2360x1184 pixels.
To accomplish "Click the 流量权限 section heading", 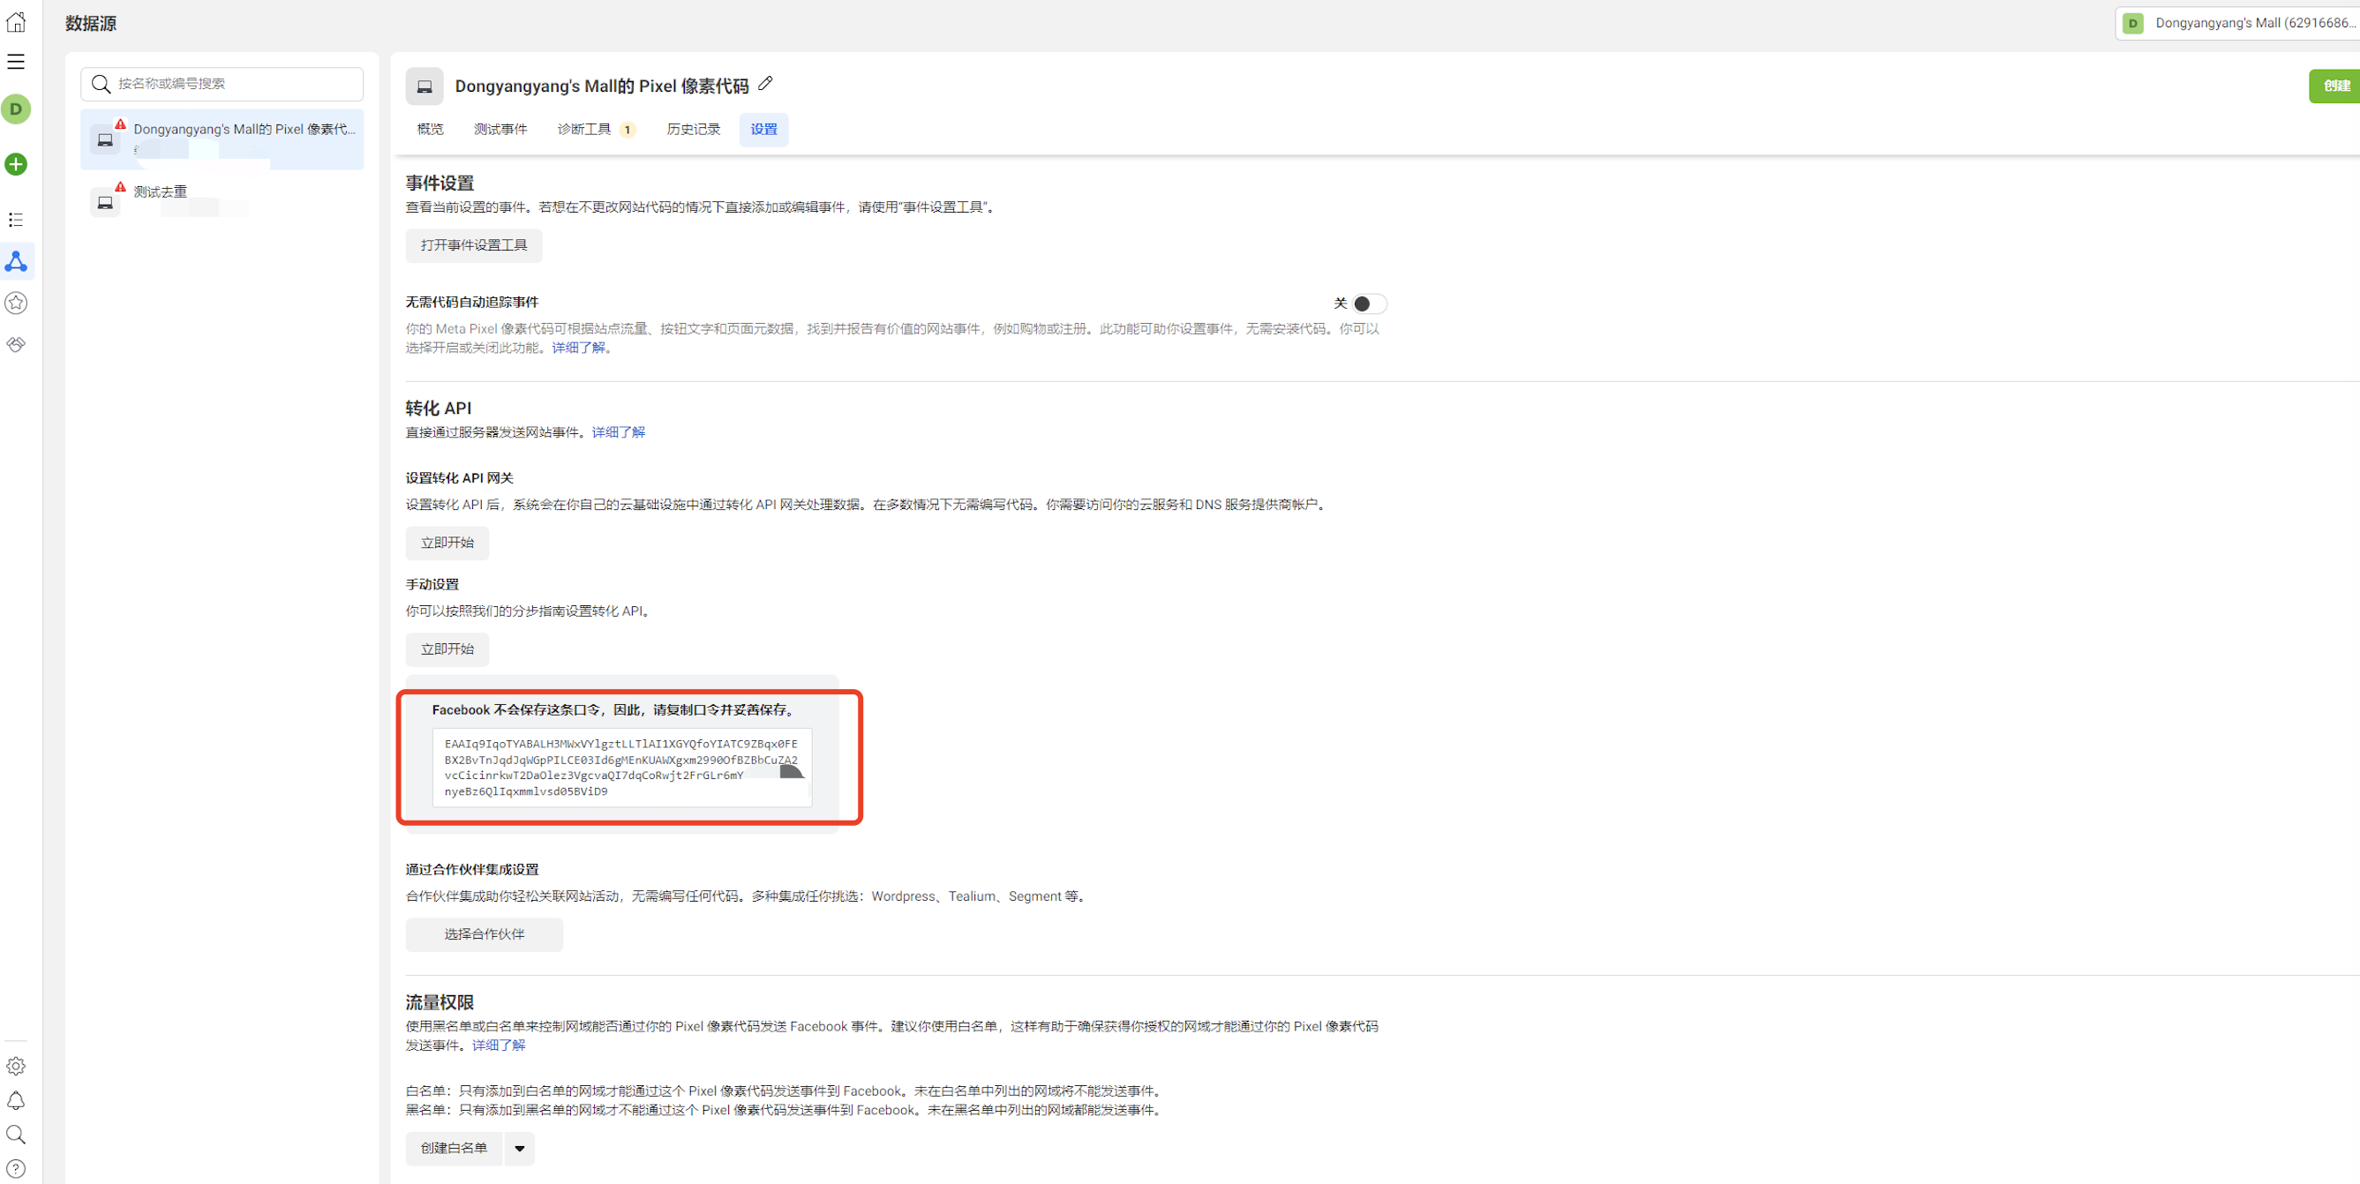I will [440, 1002].
